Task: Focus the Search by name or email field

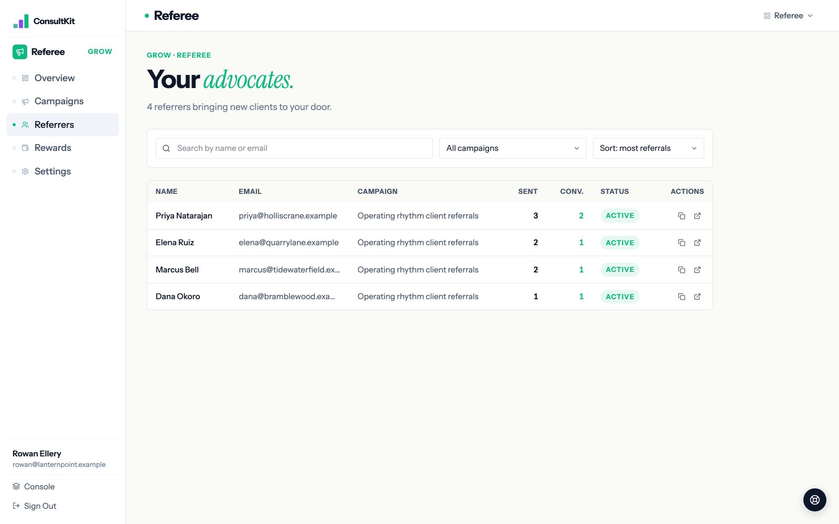Action: coord(294,148)
